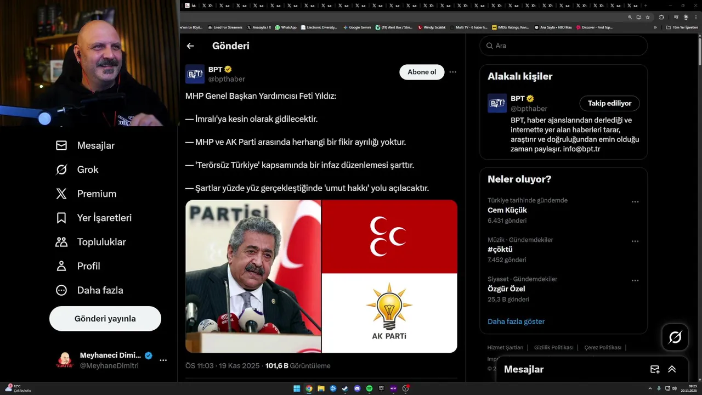
Task: Open options dots for #çöktü trend
Action: tap(635, 241)
